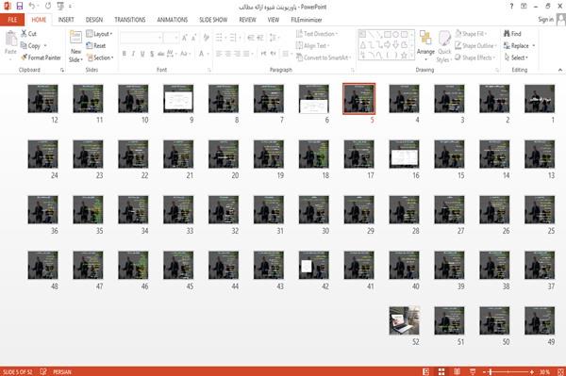Adjust the zoom slider handle
The width and height of the screenshot is (566, 376).
coord(491,371)
